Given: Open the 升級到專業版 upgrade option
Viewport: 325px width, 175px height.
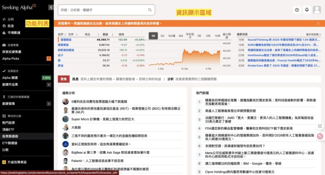Looking at the screenshot, I should tap(17, 162).
